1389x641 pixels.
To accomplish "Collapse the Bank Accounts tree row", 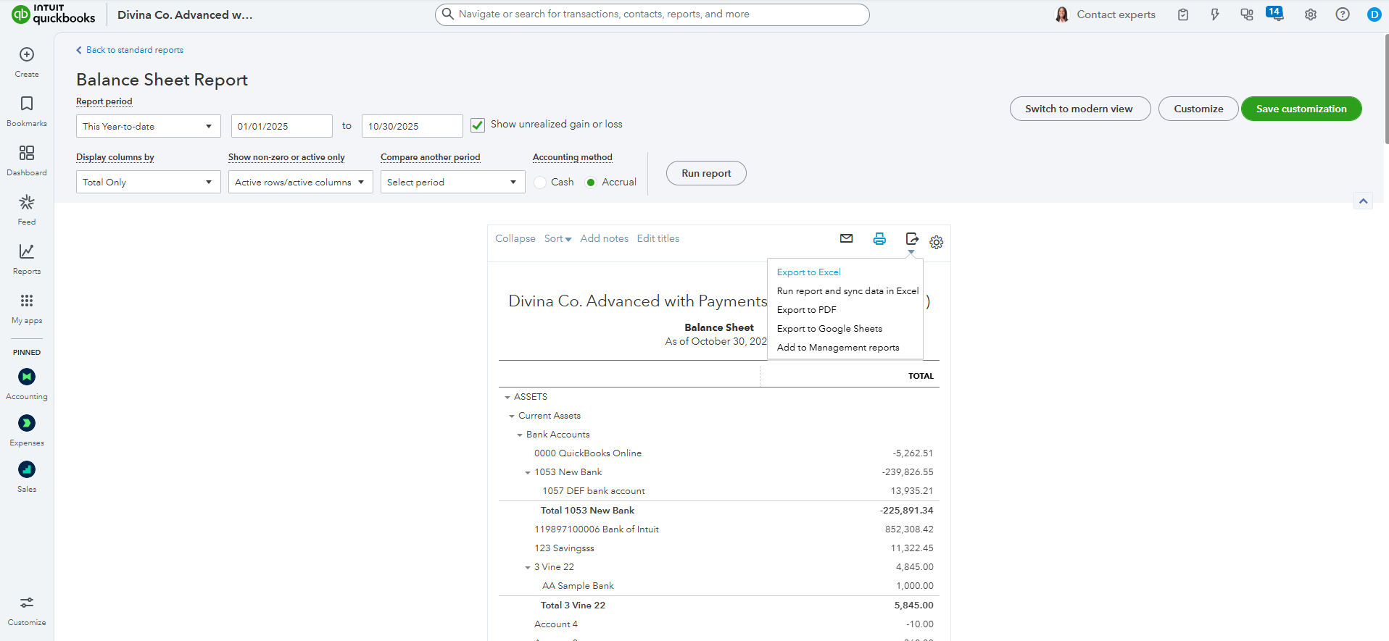I will click(520, 435).
